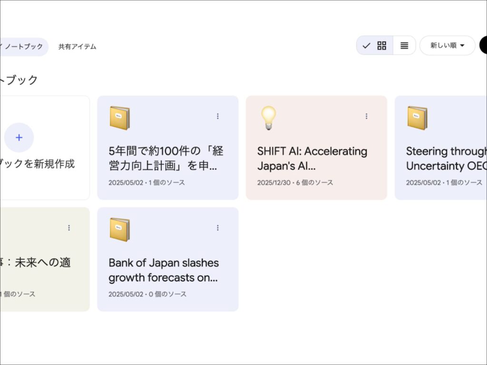Click the notebook emoji on Steering through Uncertainty card

point(417,117)
